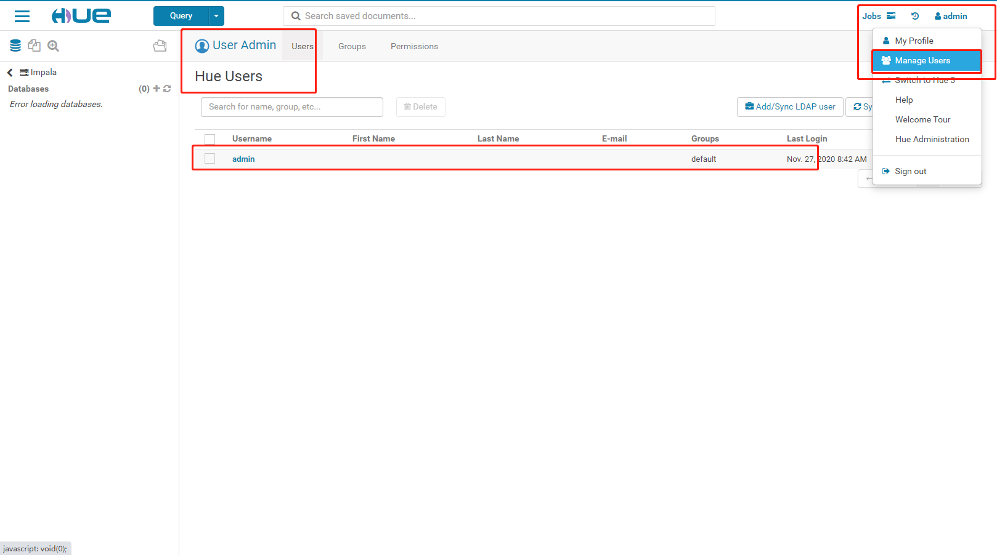Tick the admin row checkbox
This screenshot has width=997, height=555.
coord(210,159)
